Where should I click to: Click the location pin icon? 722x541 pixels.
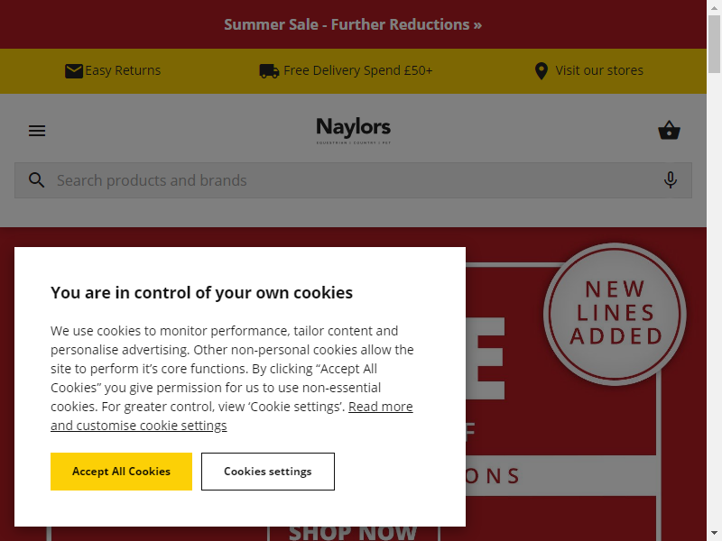(541, 71)
